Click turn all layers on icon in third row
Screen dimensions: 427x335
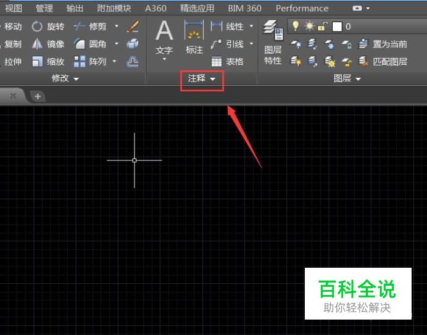[296, 62]
